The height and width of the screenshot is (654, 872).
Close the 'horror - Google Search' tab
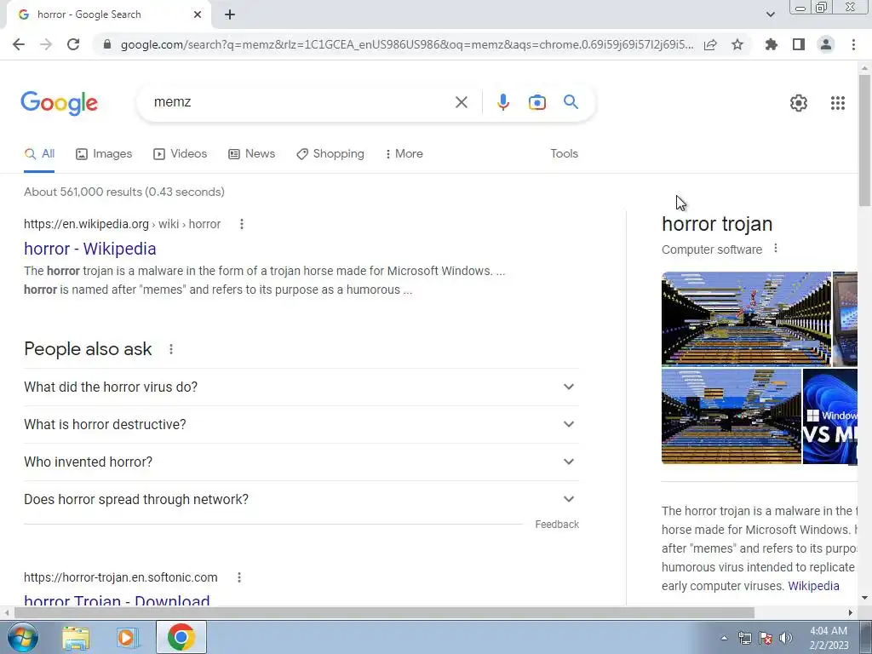(x=198, y=14)
